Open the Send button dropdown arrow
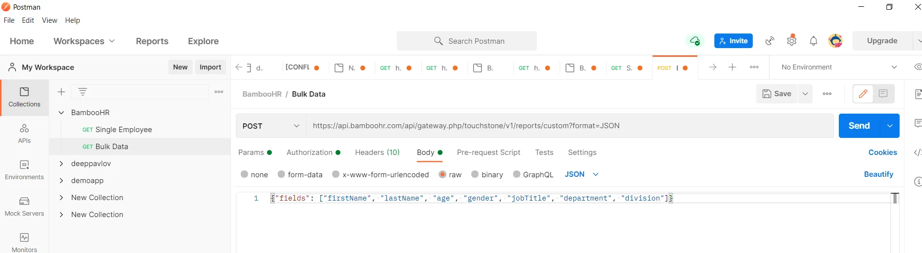This screenshot has width=922, height=253. [889, 126]
